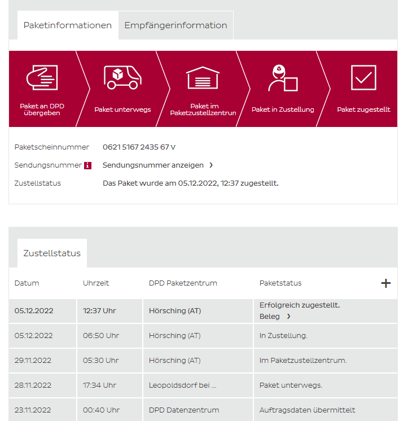Click the Erfolgreich zugestellt status row
Viewport: 408px width, 421px height.
click(x=299, y=305)
